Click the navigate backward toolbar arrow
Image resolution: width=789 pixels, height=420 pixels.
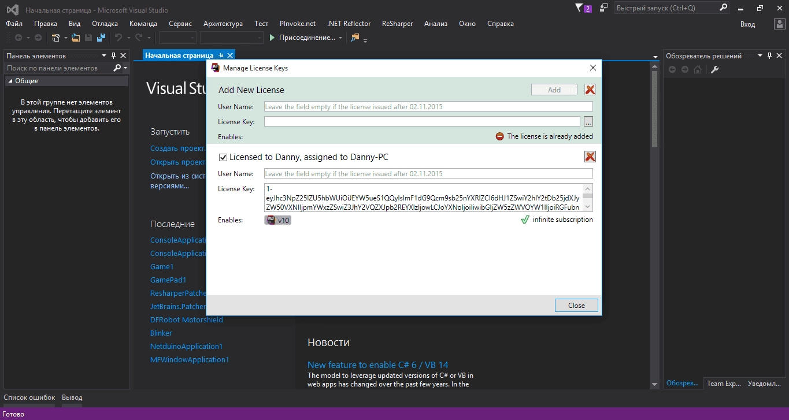pos(18,38)
